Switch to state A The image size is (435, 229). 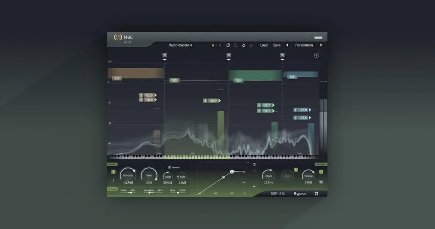click(213, 45)
